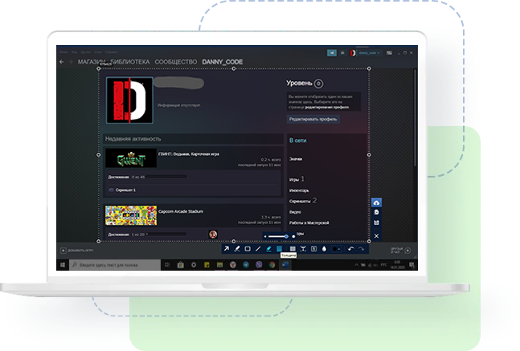520x351 pixels.
Task: Pick the straight line tool
Action: coord(258,249)
